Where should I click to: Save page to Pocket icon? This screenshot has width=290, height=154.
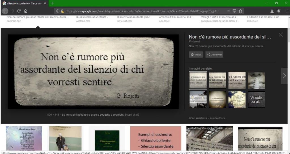pyautogui.click(x=234, y=11)
